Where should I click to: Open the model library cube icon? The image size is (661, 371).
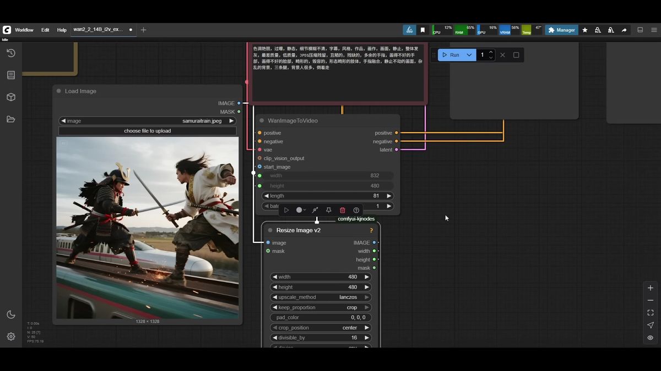click(x=10, y=97)
